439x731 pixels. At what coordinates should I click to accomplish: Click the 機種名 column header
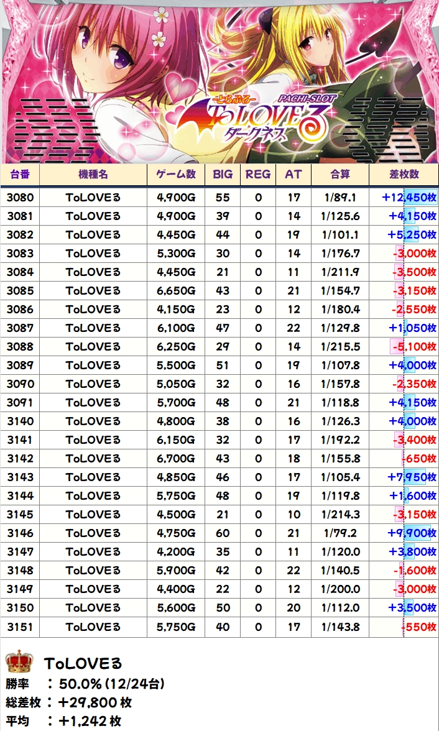[x=93, y=175]
